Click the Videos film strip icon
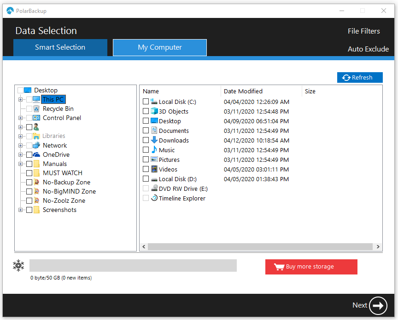Image resolution: width=398 pixels, height=320 pixels. tap(154, 169)
